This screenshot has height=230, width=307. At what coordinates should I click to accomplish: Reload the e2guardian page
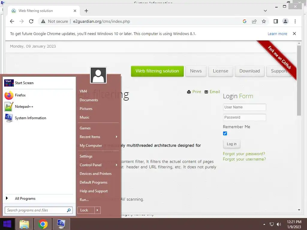pos(31,21)
